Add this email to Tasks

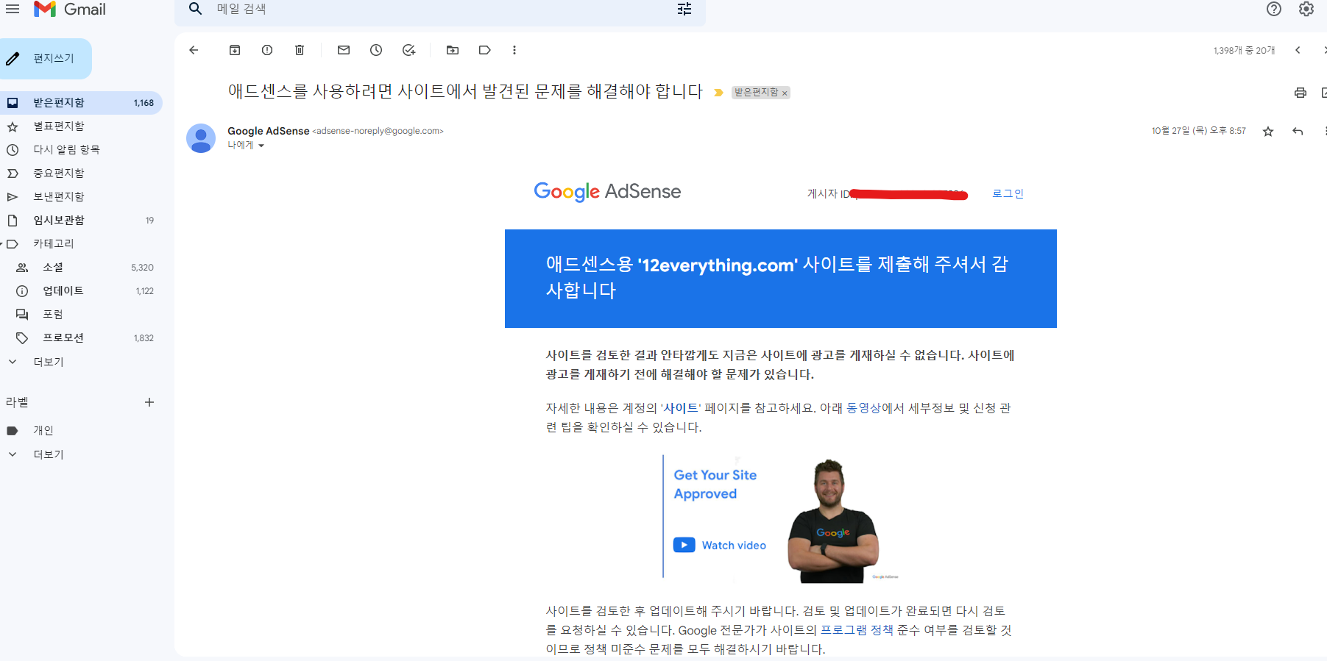[x=408, y=50]
